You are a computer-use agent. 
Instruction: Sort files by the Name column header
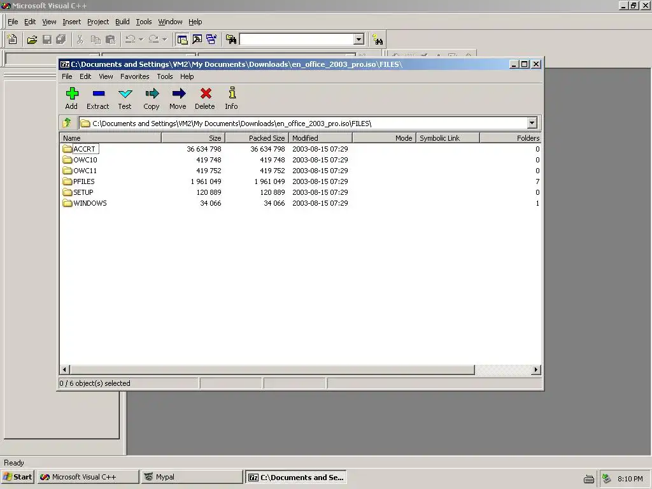111,138
